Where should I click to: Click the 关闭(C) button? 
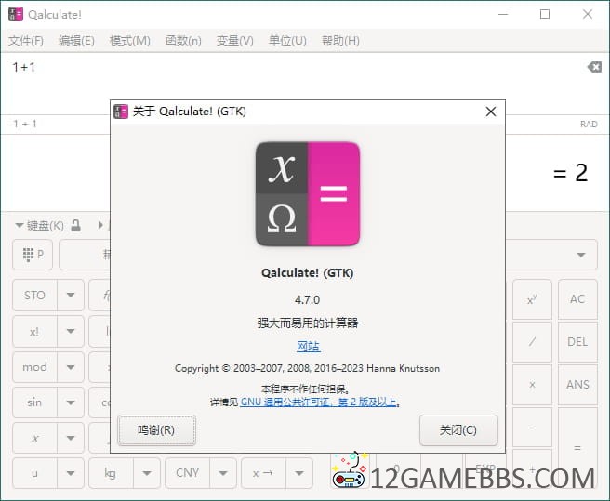click(458, 430)
